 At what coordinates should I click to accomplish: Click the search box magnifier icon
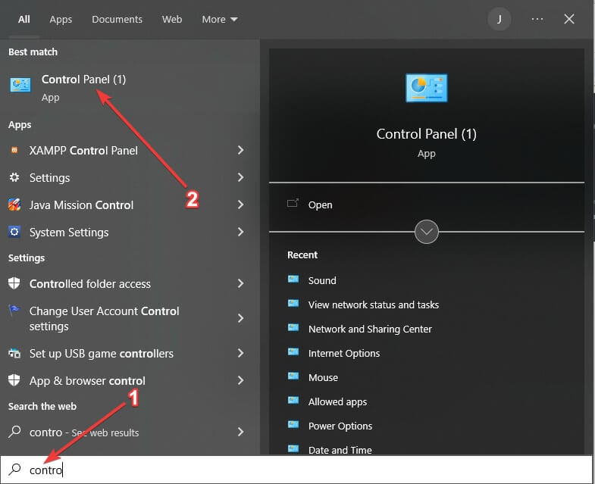coord(14,469)
